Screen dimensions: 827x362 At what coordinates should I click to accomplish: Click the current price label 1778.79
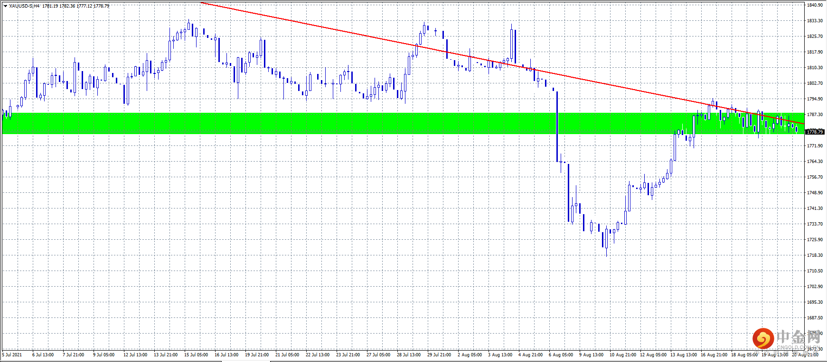click(x=815, y=132)
